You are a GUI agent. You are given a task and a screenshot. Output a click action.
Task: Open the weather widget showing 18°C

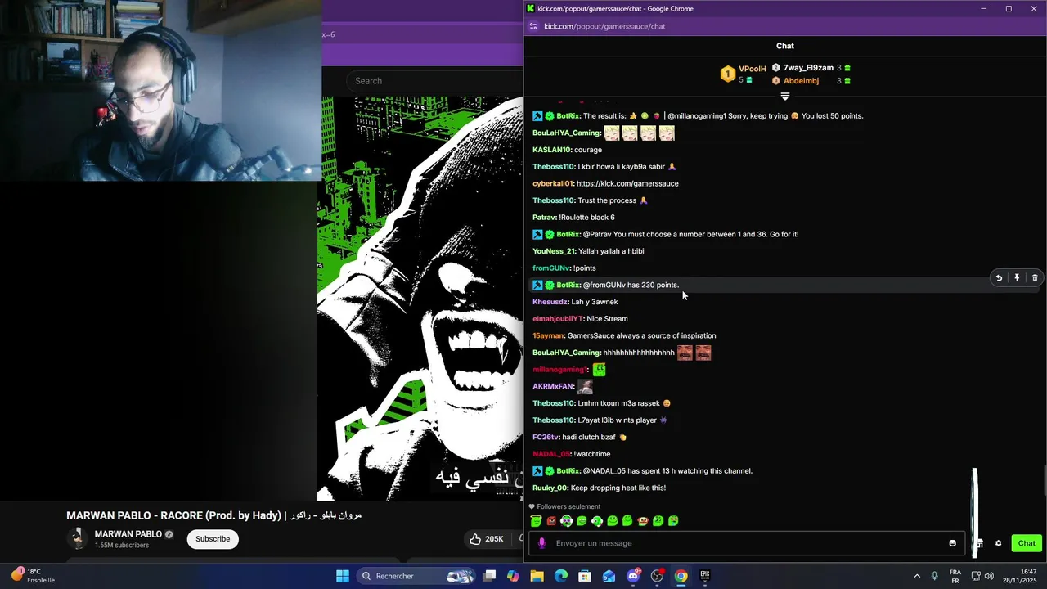click(x=33, y=576)
